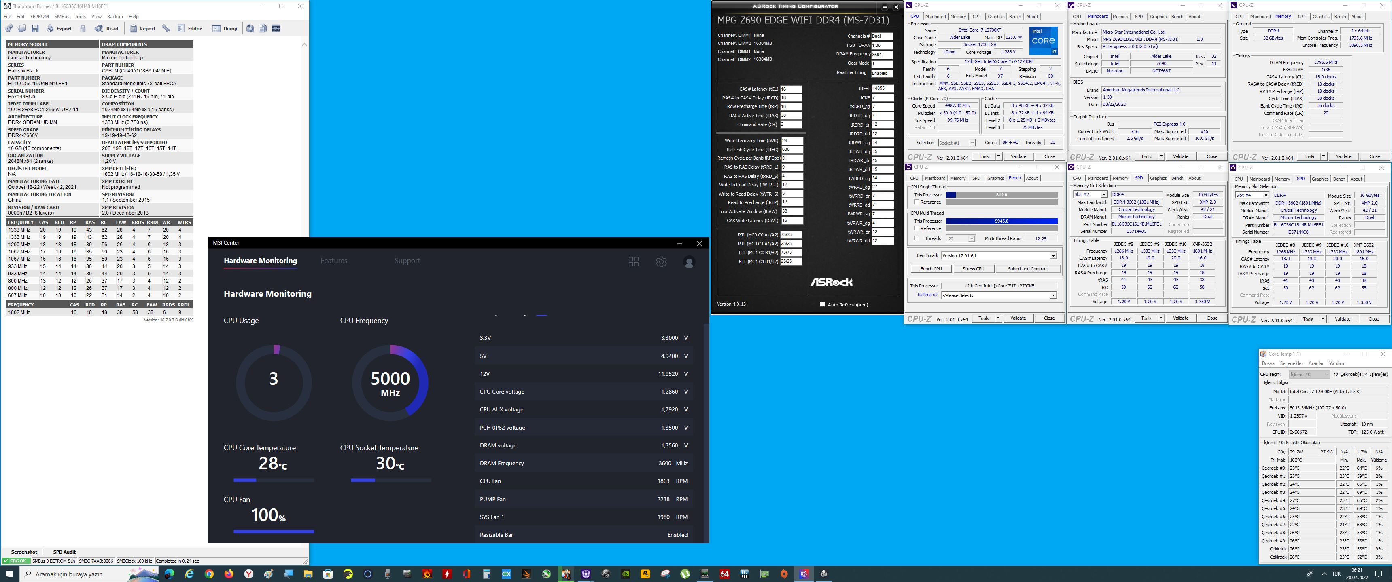
Task: Enable Reference checkbox under CPU Multi Thread
Action: pos(917,228)
